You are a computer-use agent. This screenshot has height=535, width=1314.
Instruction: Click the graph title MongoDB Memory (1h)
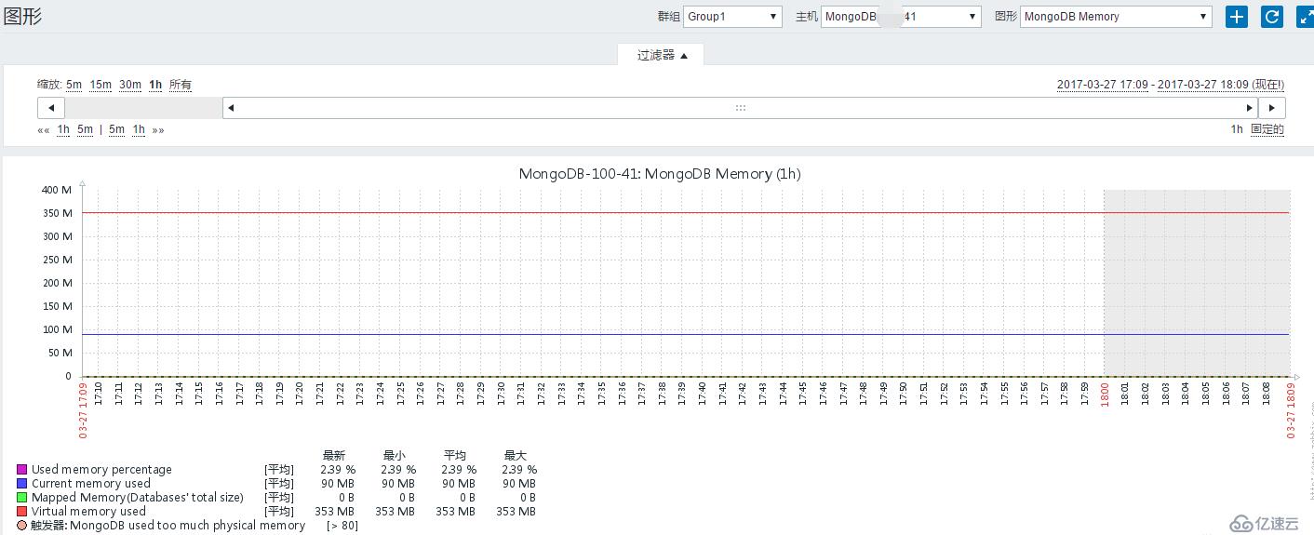click(660, 174)
